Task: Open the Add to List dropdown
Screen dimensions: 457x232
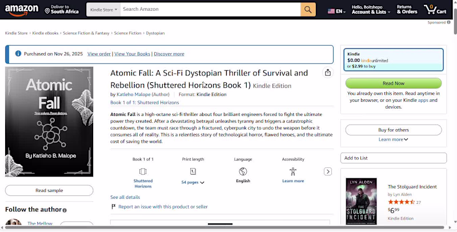Action: click(x=394, y=158)
